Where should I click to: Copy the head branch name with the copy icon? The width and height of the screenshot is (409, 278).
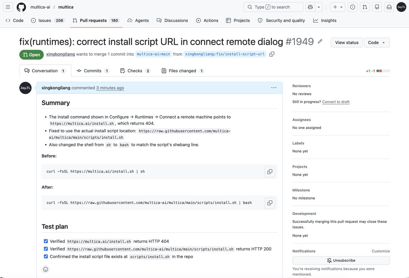[x=272, y=54]
